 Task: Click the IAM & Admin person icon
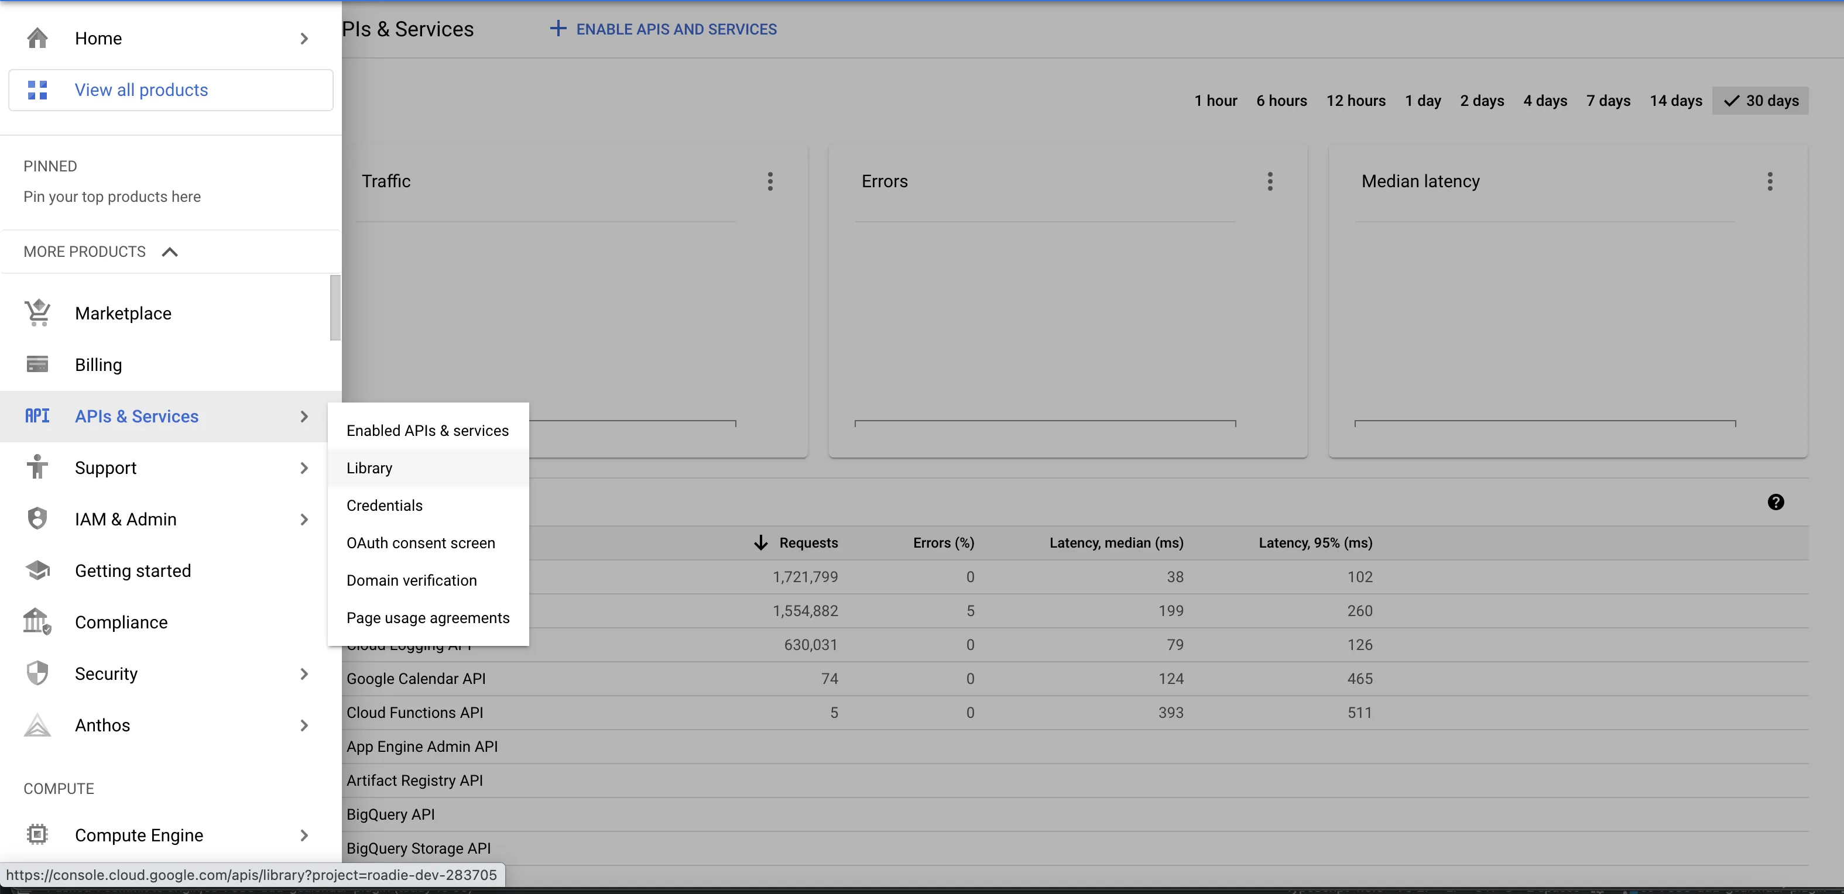tap(37, 518)
